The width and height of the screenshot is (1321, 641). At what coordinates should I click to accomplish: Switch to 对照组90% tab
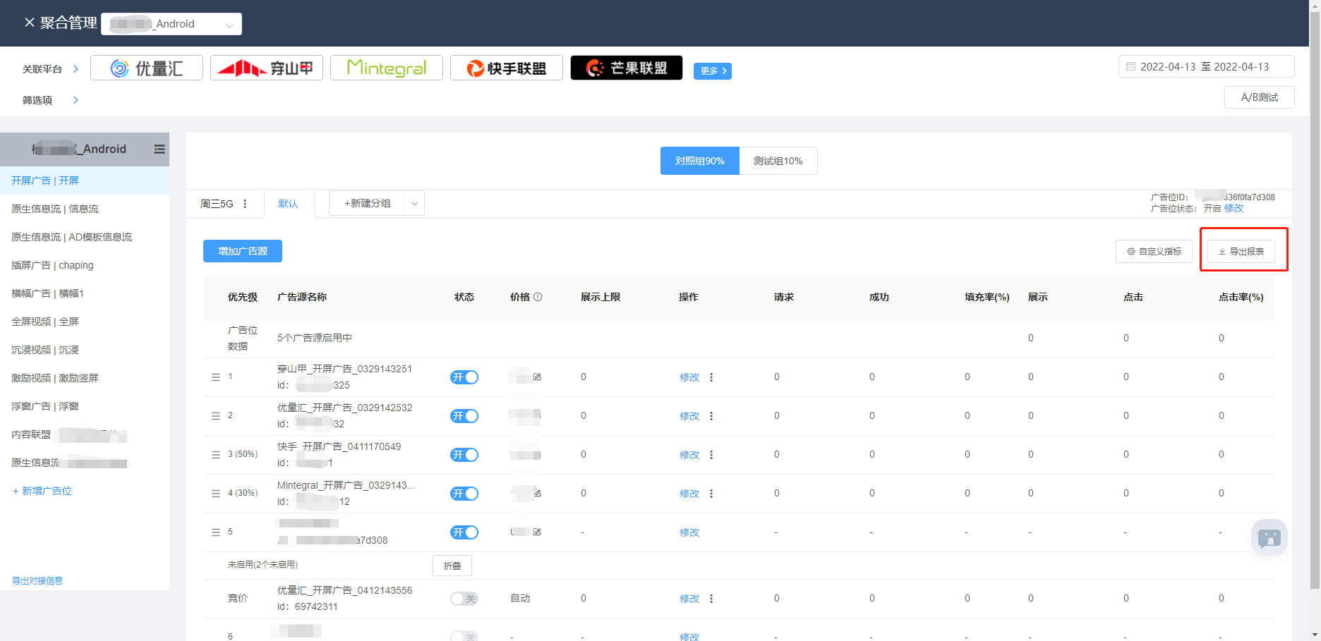[x=699, y=161]
